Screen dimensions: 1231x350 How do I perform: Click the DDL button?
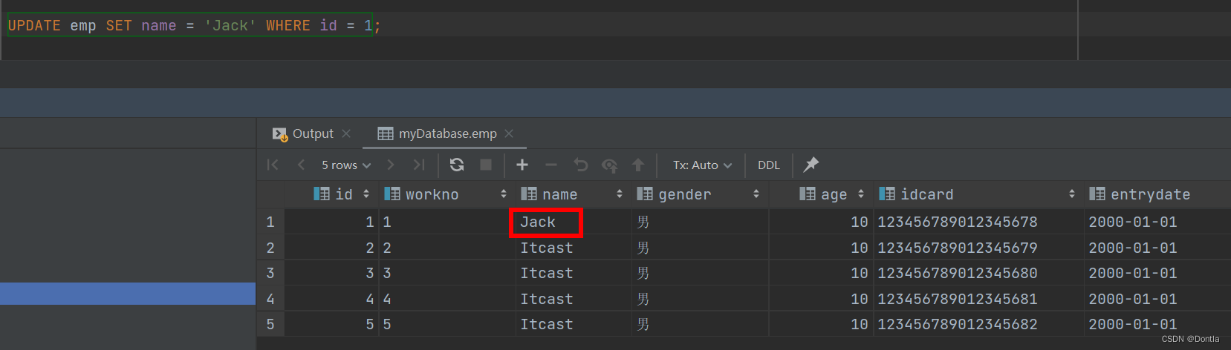(769, 165)
